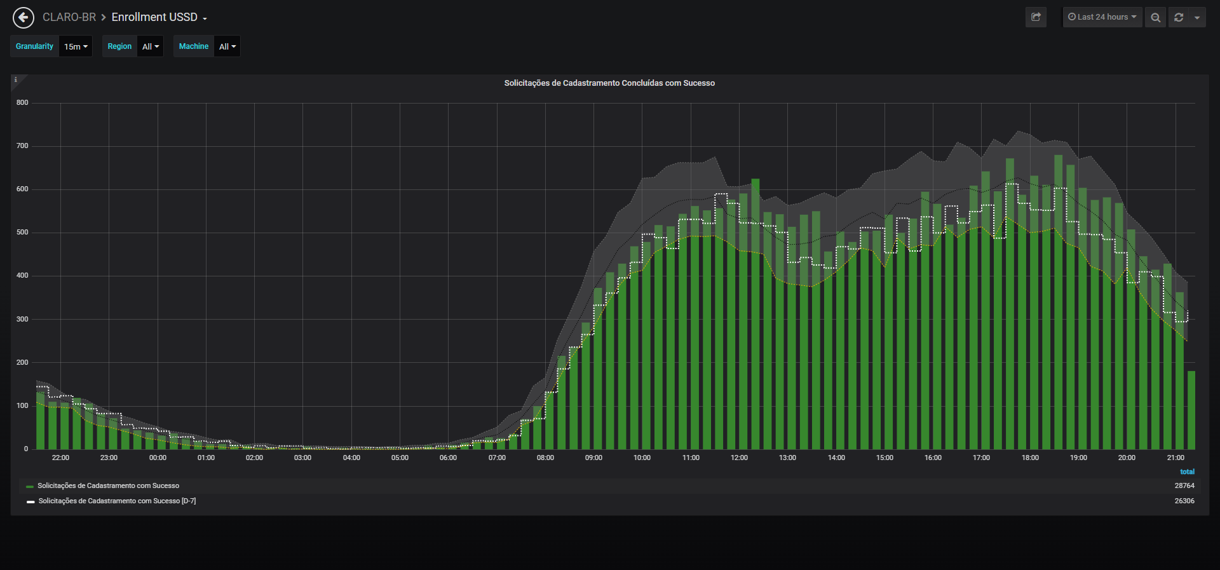This screenshot has height=570, width=1220.
Task: Refresh the dashboard with the refresh icon
Action: 1179,17
